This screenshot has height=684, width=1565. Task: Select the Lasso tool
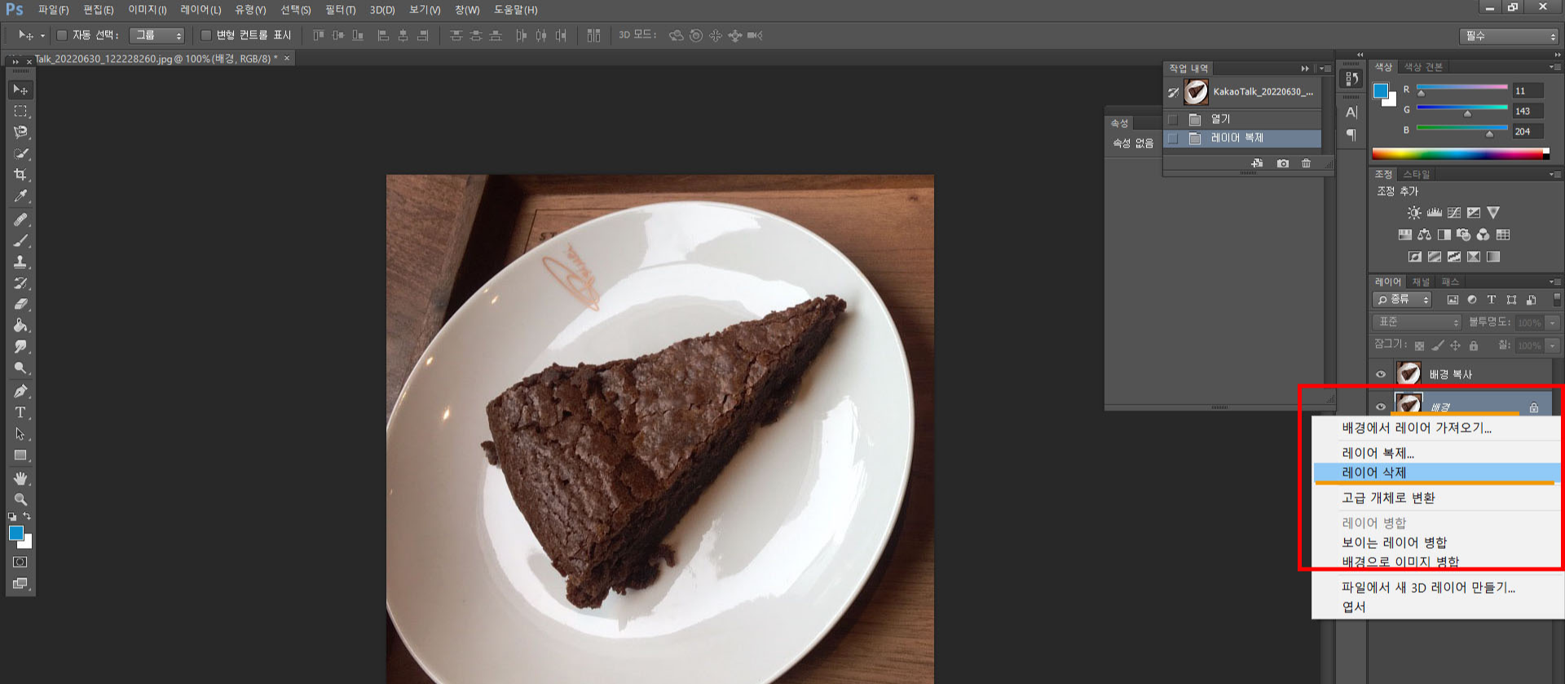[20, 132]
